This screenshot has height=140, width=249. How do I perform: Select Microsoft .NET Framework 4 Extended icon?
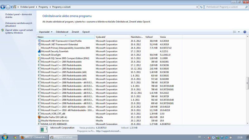(x=39, y=44)
